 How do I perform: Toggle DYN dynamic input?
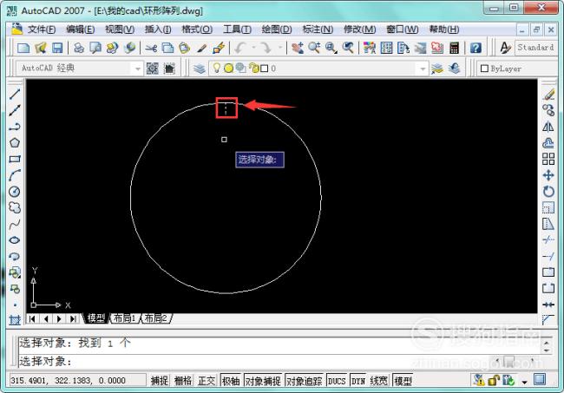tap(357, 380)
